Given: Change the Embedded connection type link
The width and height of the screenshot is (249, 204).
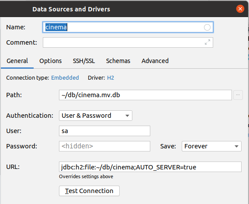Looking at the screenshot, I should tap(65, 78).
